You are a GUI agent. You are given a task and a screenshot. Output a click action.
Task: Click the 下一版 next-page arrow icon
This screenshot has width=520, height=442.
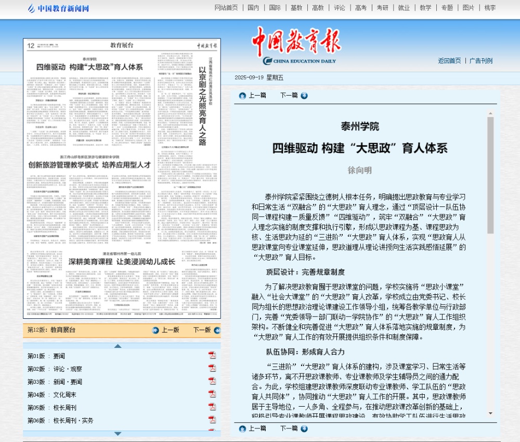(216, 330)
